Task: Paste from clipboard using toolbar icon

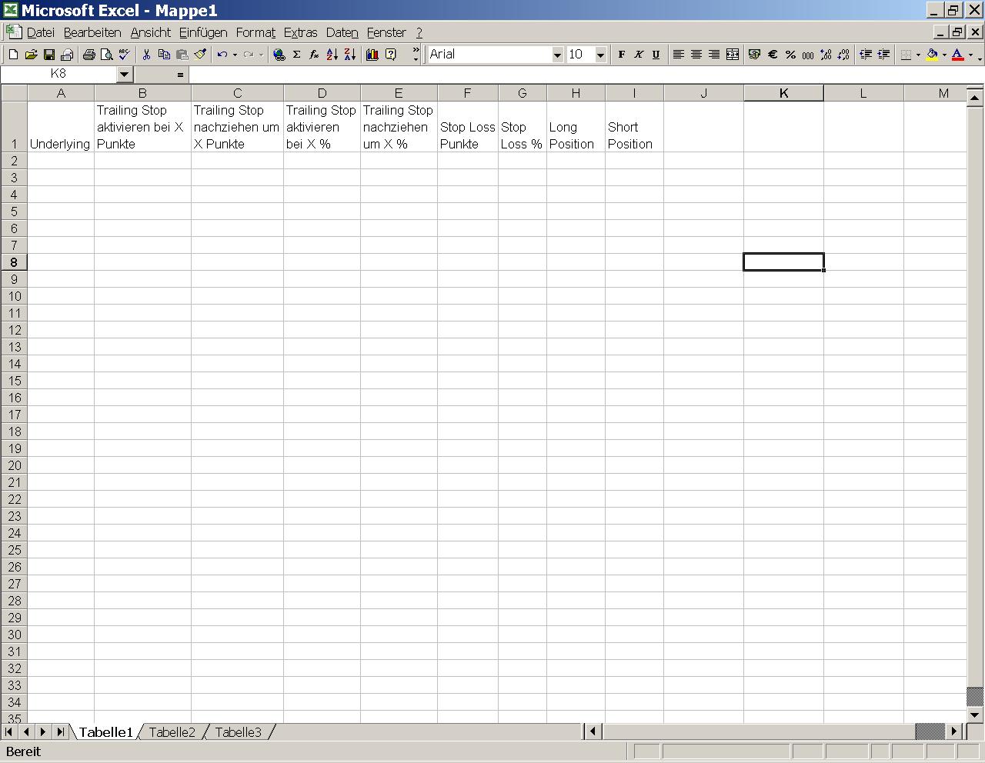Action: (182, 55)
